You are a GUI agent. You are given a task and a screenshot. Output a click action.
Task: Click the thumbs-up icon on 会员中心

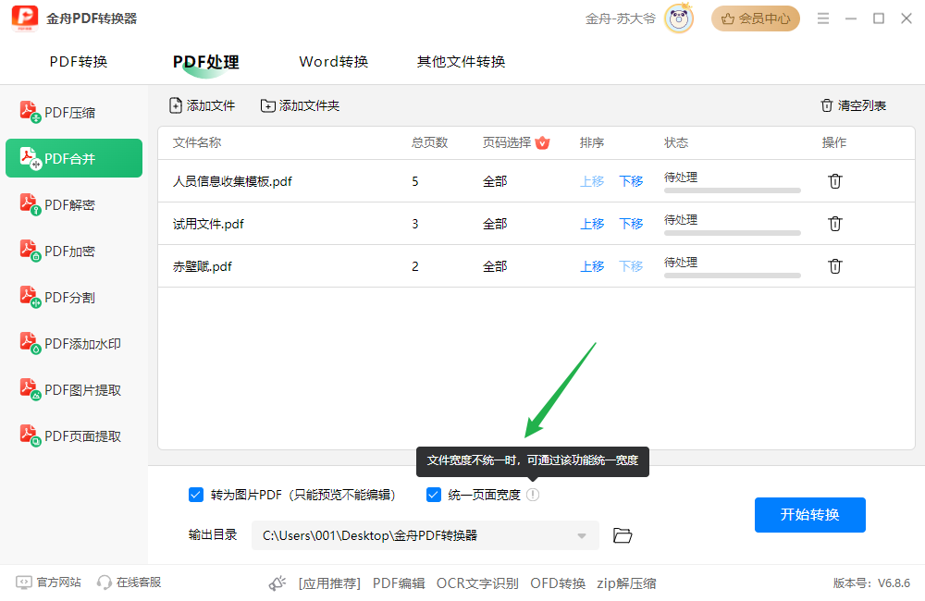point(728,18)
